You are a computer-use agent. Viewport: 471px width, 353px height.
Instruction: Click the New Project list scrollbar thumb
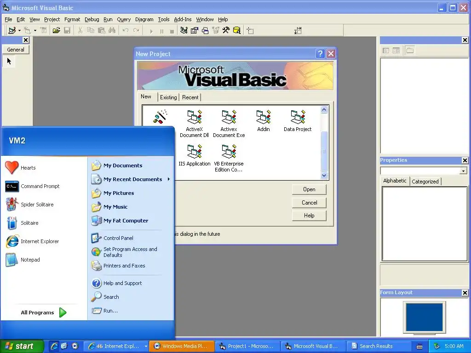324,151
